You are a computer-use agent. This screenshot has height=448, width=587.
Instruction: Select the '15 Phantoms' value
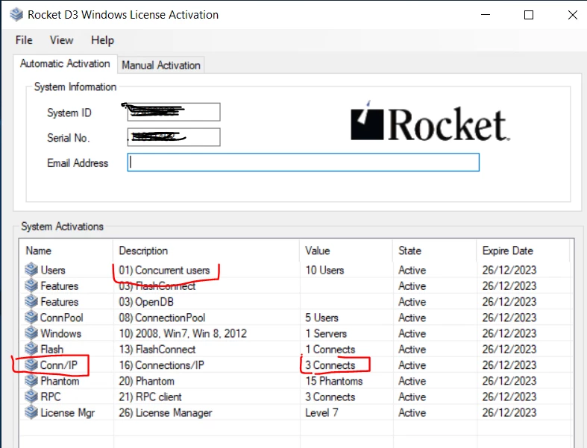(334, 381)
